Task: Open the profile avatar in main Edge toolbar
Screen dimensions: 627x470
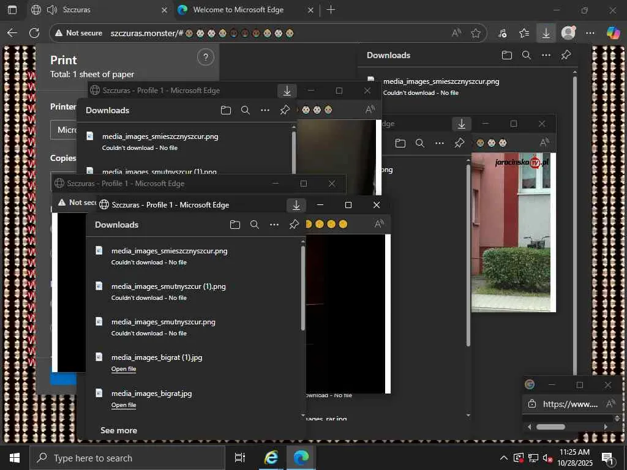Action: (568, 33)
